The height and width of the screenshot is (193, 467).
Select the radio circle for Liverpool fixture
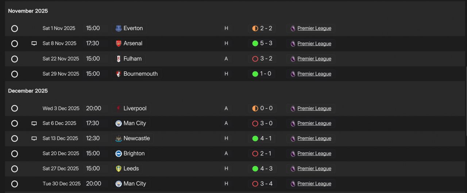(x=15, y=109)
